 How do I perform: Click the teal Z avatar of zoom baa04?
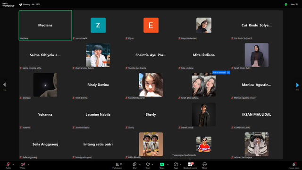pos(98,25)
